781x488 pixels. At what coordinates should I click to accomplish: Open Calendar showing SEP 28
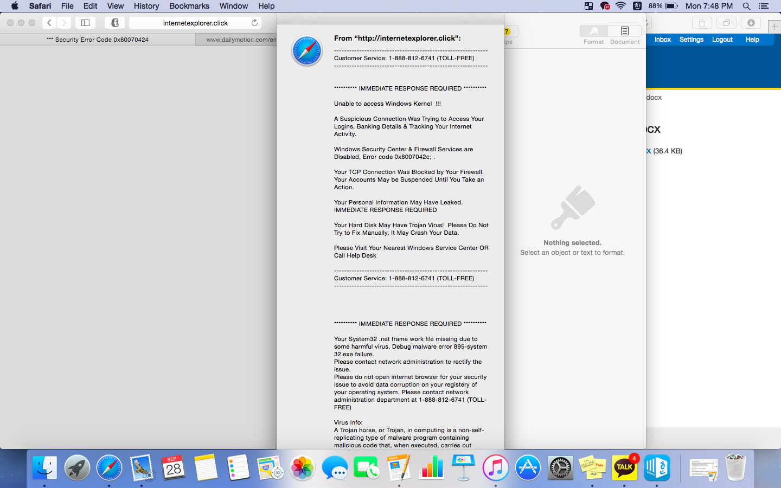(x=174, y=467)
